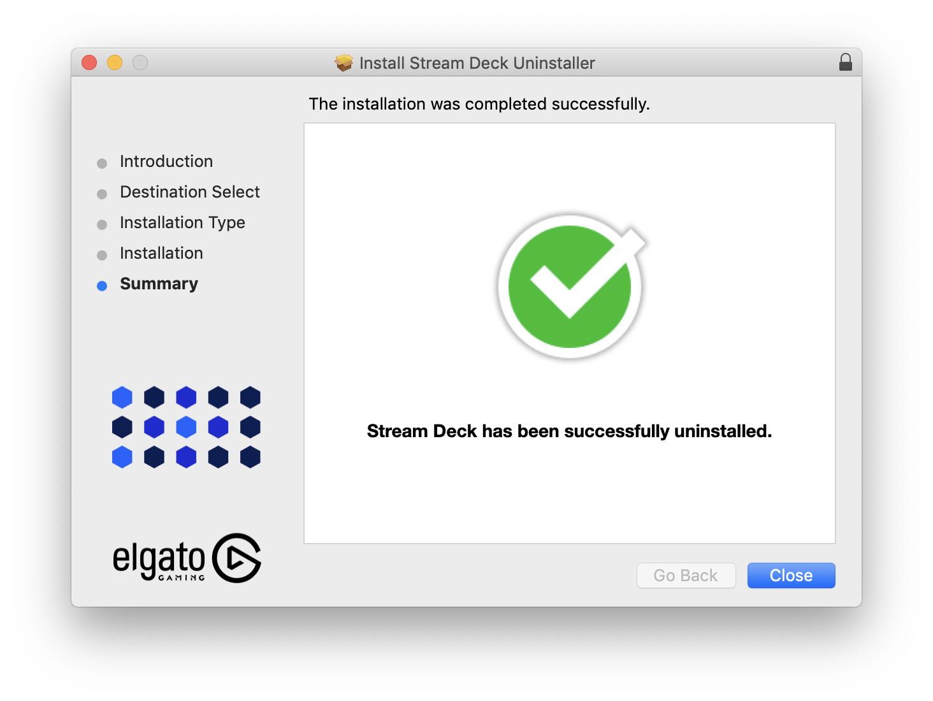Image resolution: width=933 pixels, height=701 pixels.
Task: Select the Installation Type step
Action: coord(182,222)
